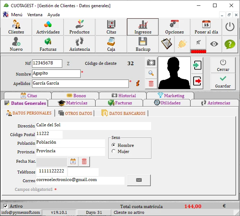Switch to the Asistencias tab
Screen dimensions: 240x216
pos(214,103)
